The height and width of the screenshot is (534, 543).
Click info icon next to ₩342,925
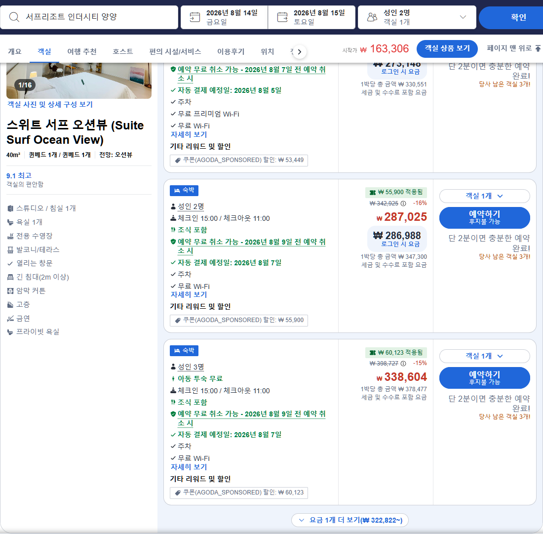pyautogui.click(x=403, y=204)
